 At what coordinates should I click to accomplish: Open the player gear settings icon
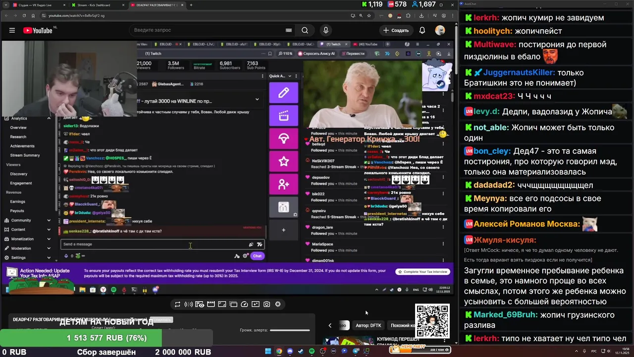coord(278,304)
